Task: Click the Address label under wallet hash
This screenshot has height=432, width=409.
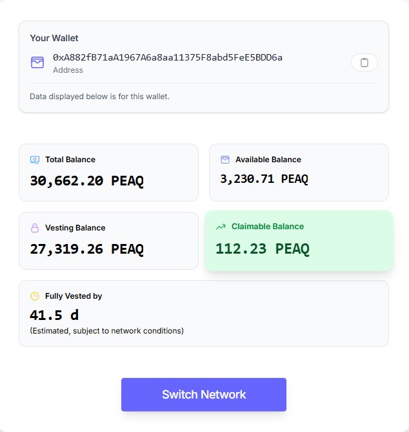Action: (x=68, y=70)
